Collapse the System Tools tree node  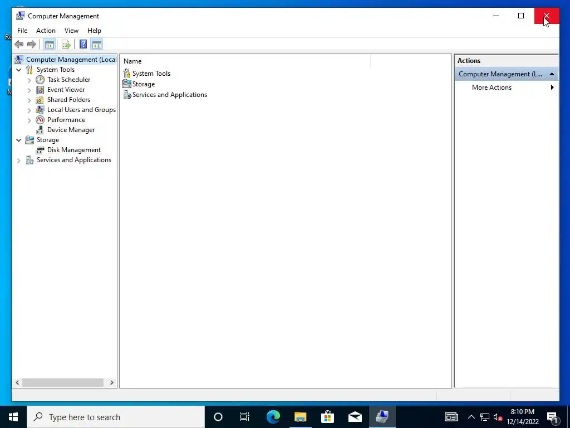19,70
